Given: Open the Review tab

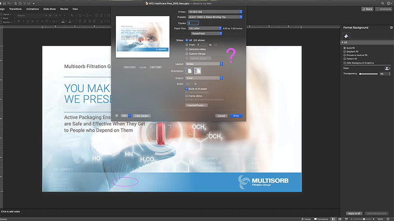Looking at the screenshot, I should coord(64,9).
